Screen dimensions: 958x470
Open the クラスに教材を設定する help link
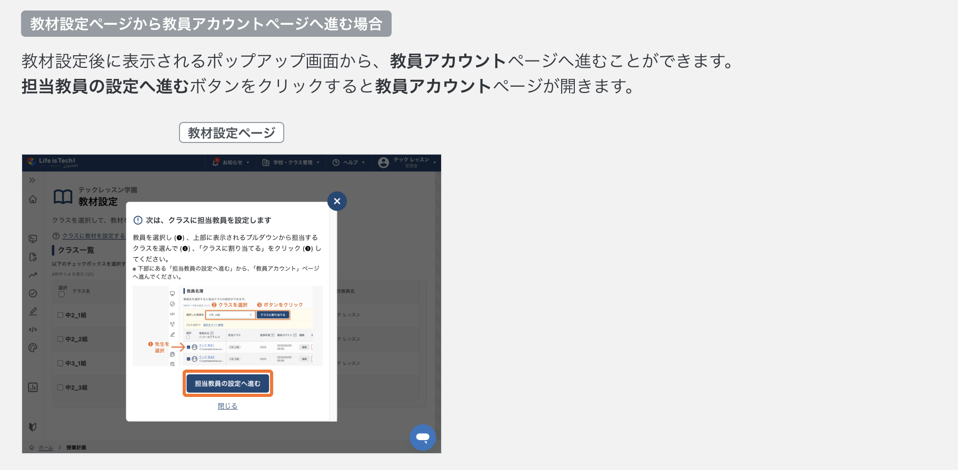[94, 236]
